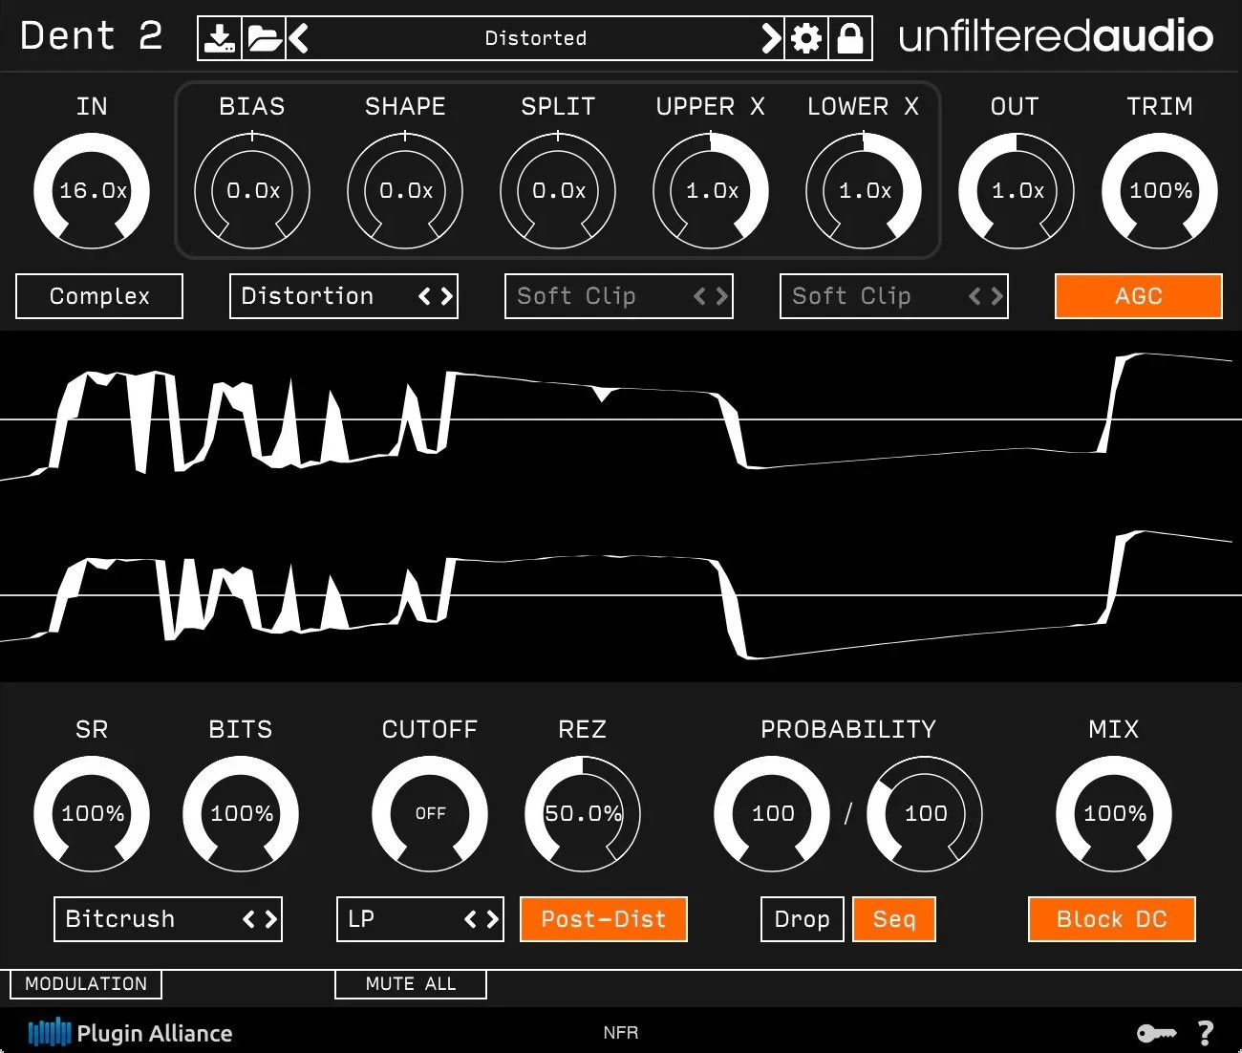Click the Bitcrush selector next arrow
The width and height of the screenshot is (1242, 1053).
pyautogui.click(x=270, y=919)
